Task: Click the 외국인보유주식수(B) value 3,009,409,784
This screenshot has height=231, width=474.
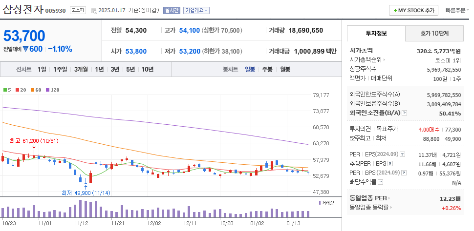Action: [444, 104]
